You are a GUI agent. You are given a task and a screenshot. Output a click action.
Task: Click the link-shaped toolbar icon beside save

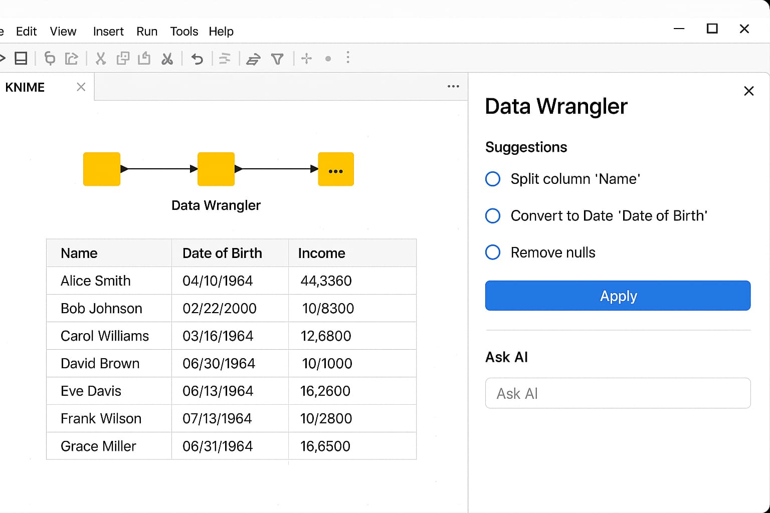(x=50, y=59)
